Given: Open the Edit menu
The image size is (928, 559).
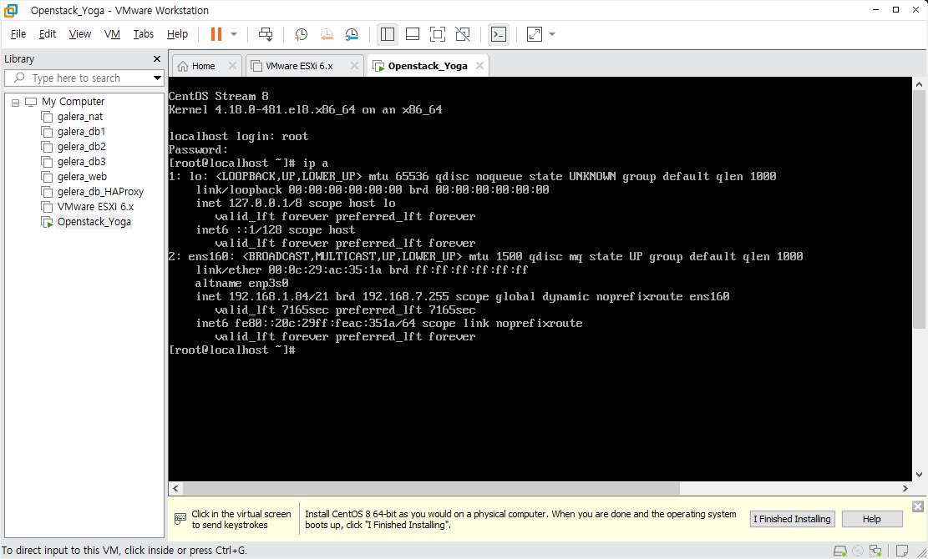Looking at the screenshot, I should coord(48,34).
